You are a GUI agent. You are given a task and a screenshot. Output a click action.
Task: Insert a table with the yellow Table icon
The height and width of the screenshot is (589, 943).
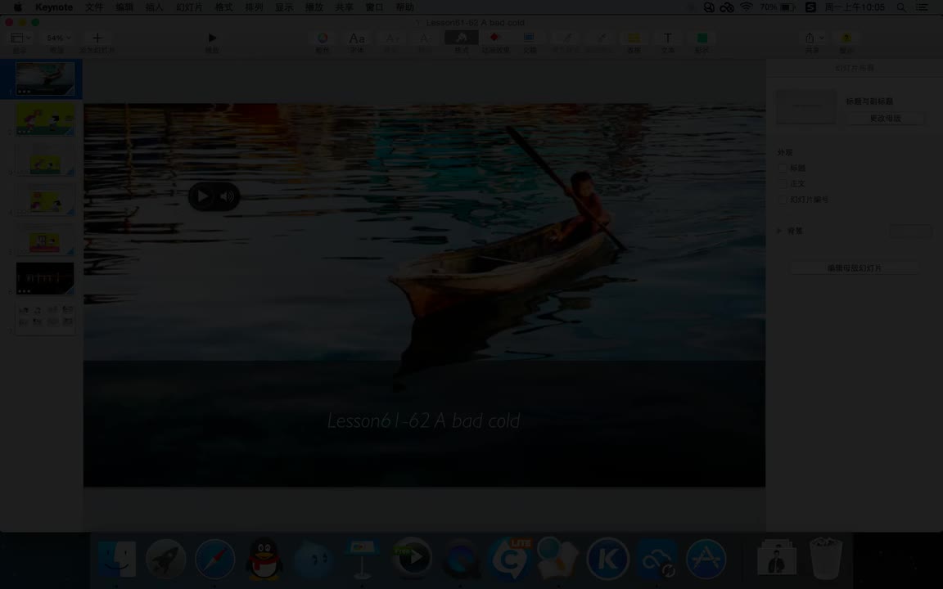(634, 38)
